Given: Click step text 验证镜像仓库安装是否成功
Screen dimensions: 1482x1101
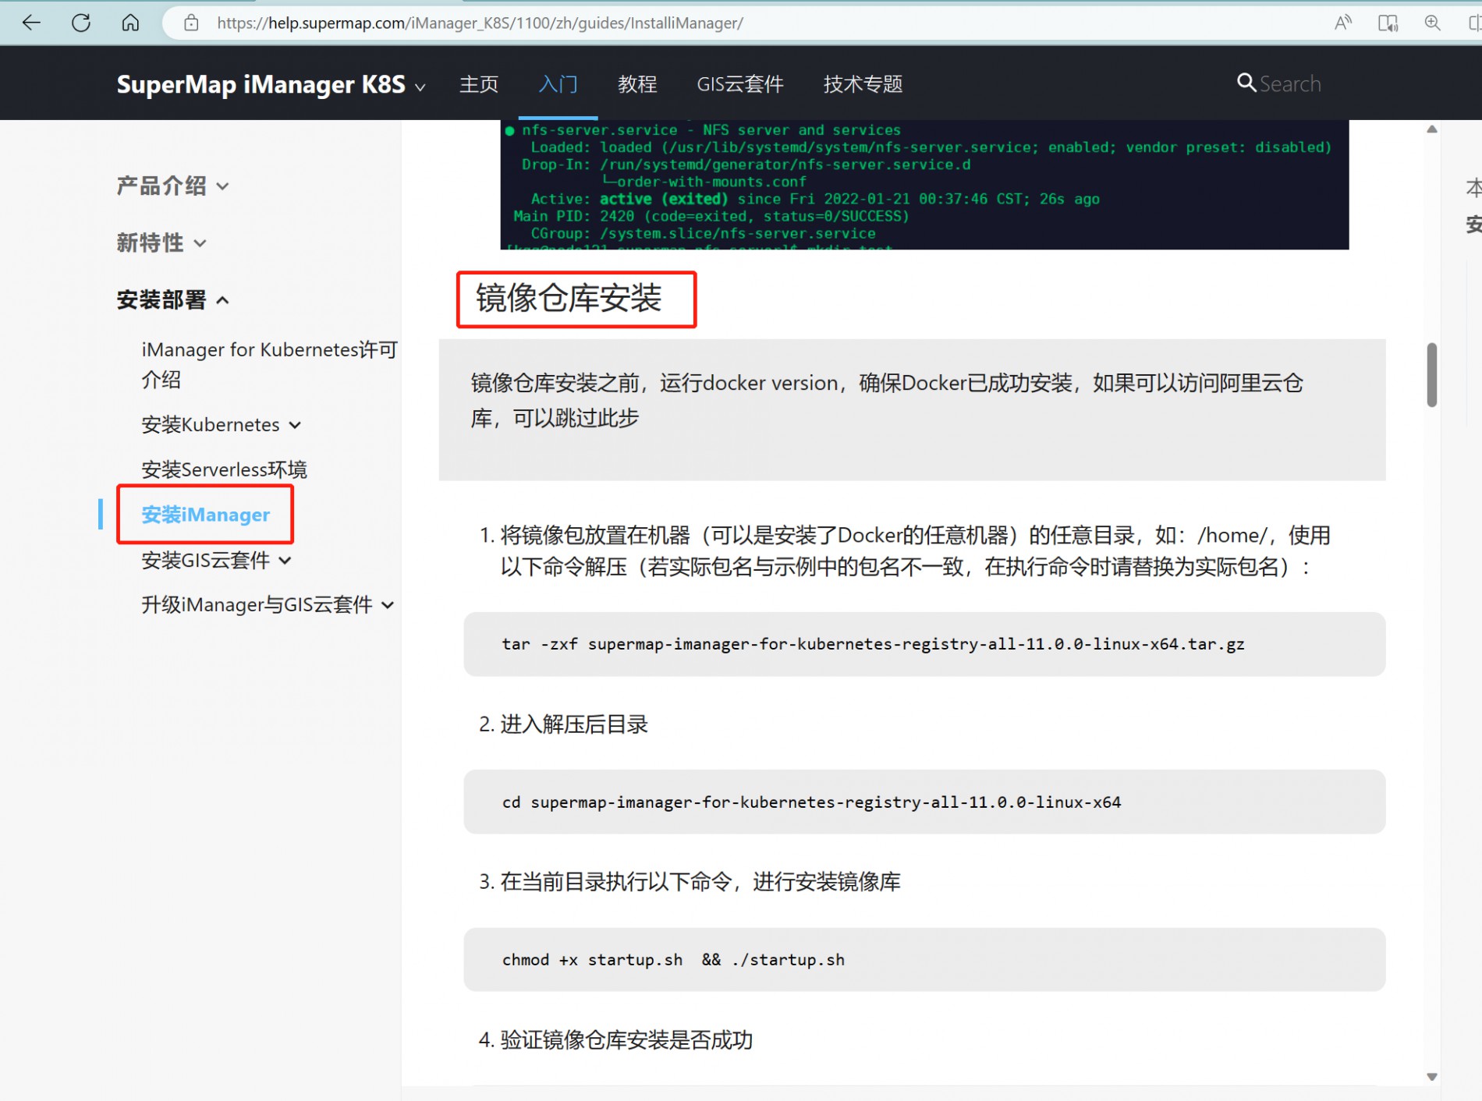Looking at the screenshot, I should click(x=626, y=1039).
